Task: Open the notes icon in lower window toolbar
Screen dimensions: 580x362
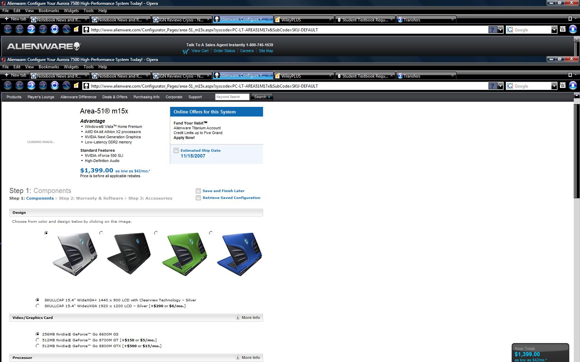Action: [x=76, y=86]
